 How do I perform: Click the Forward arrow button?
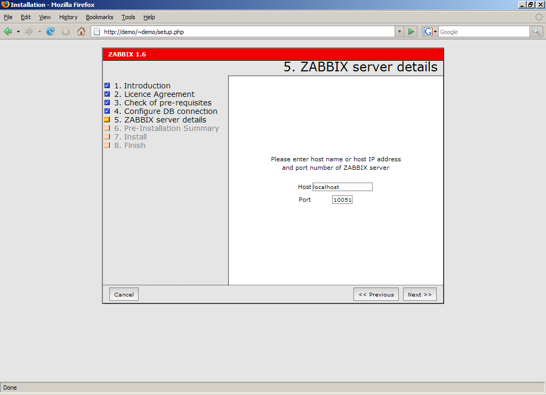[29, 31]
